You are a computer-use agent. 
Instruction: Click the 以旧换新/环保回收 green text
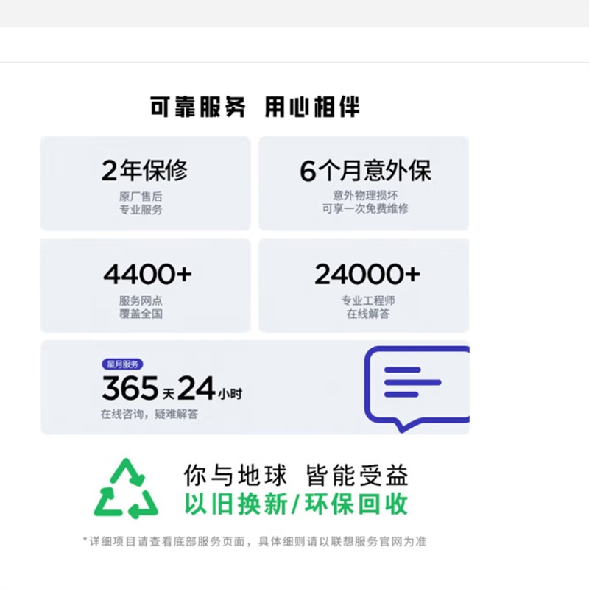click(296, 504)
